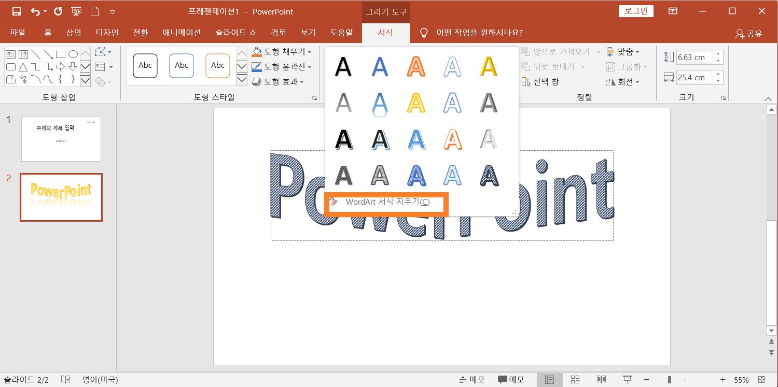Select the rectangle shape

(61, 54)
